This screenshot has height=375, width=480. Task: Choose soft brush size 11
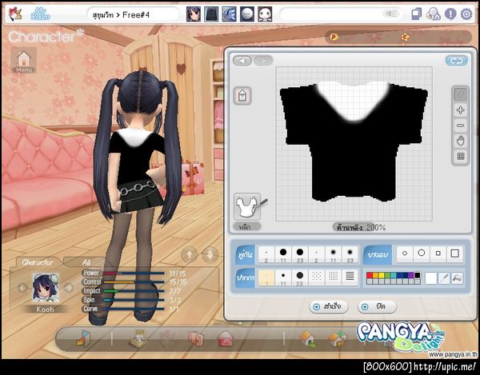click(334, 254)
